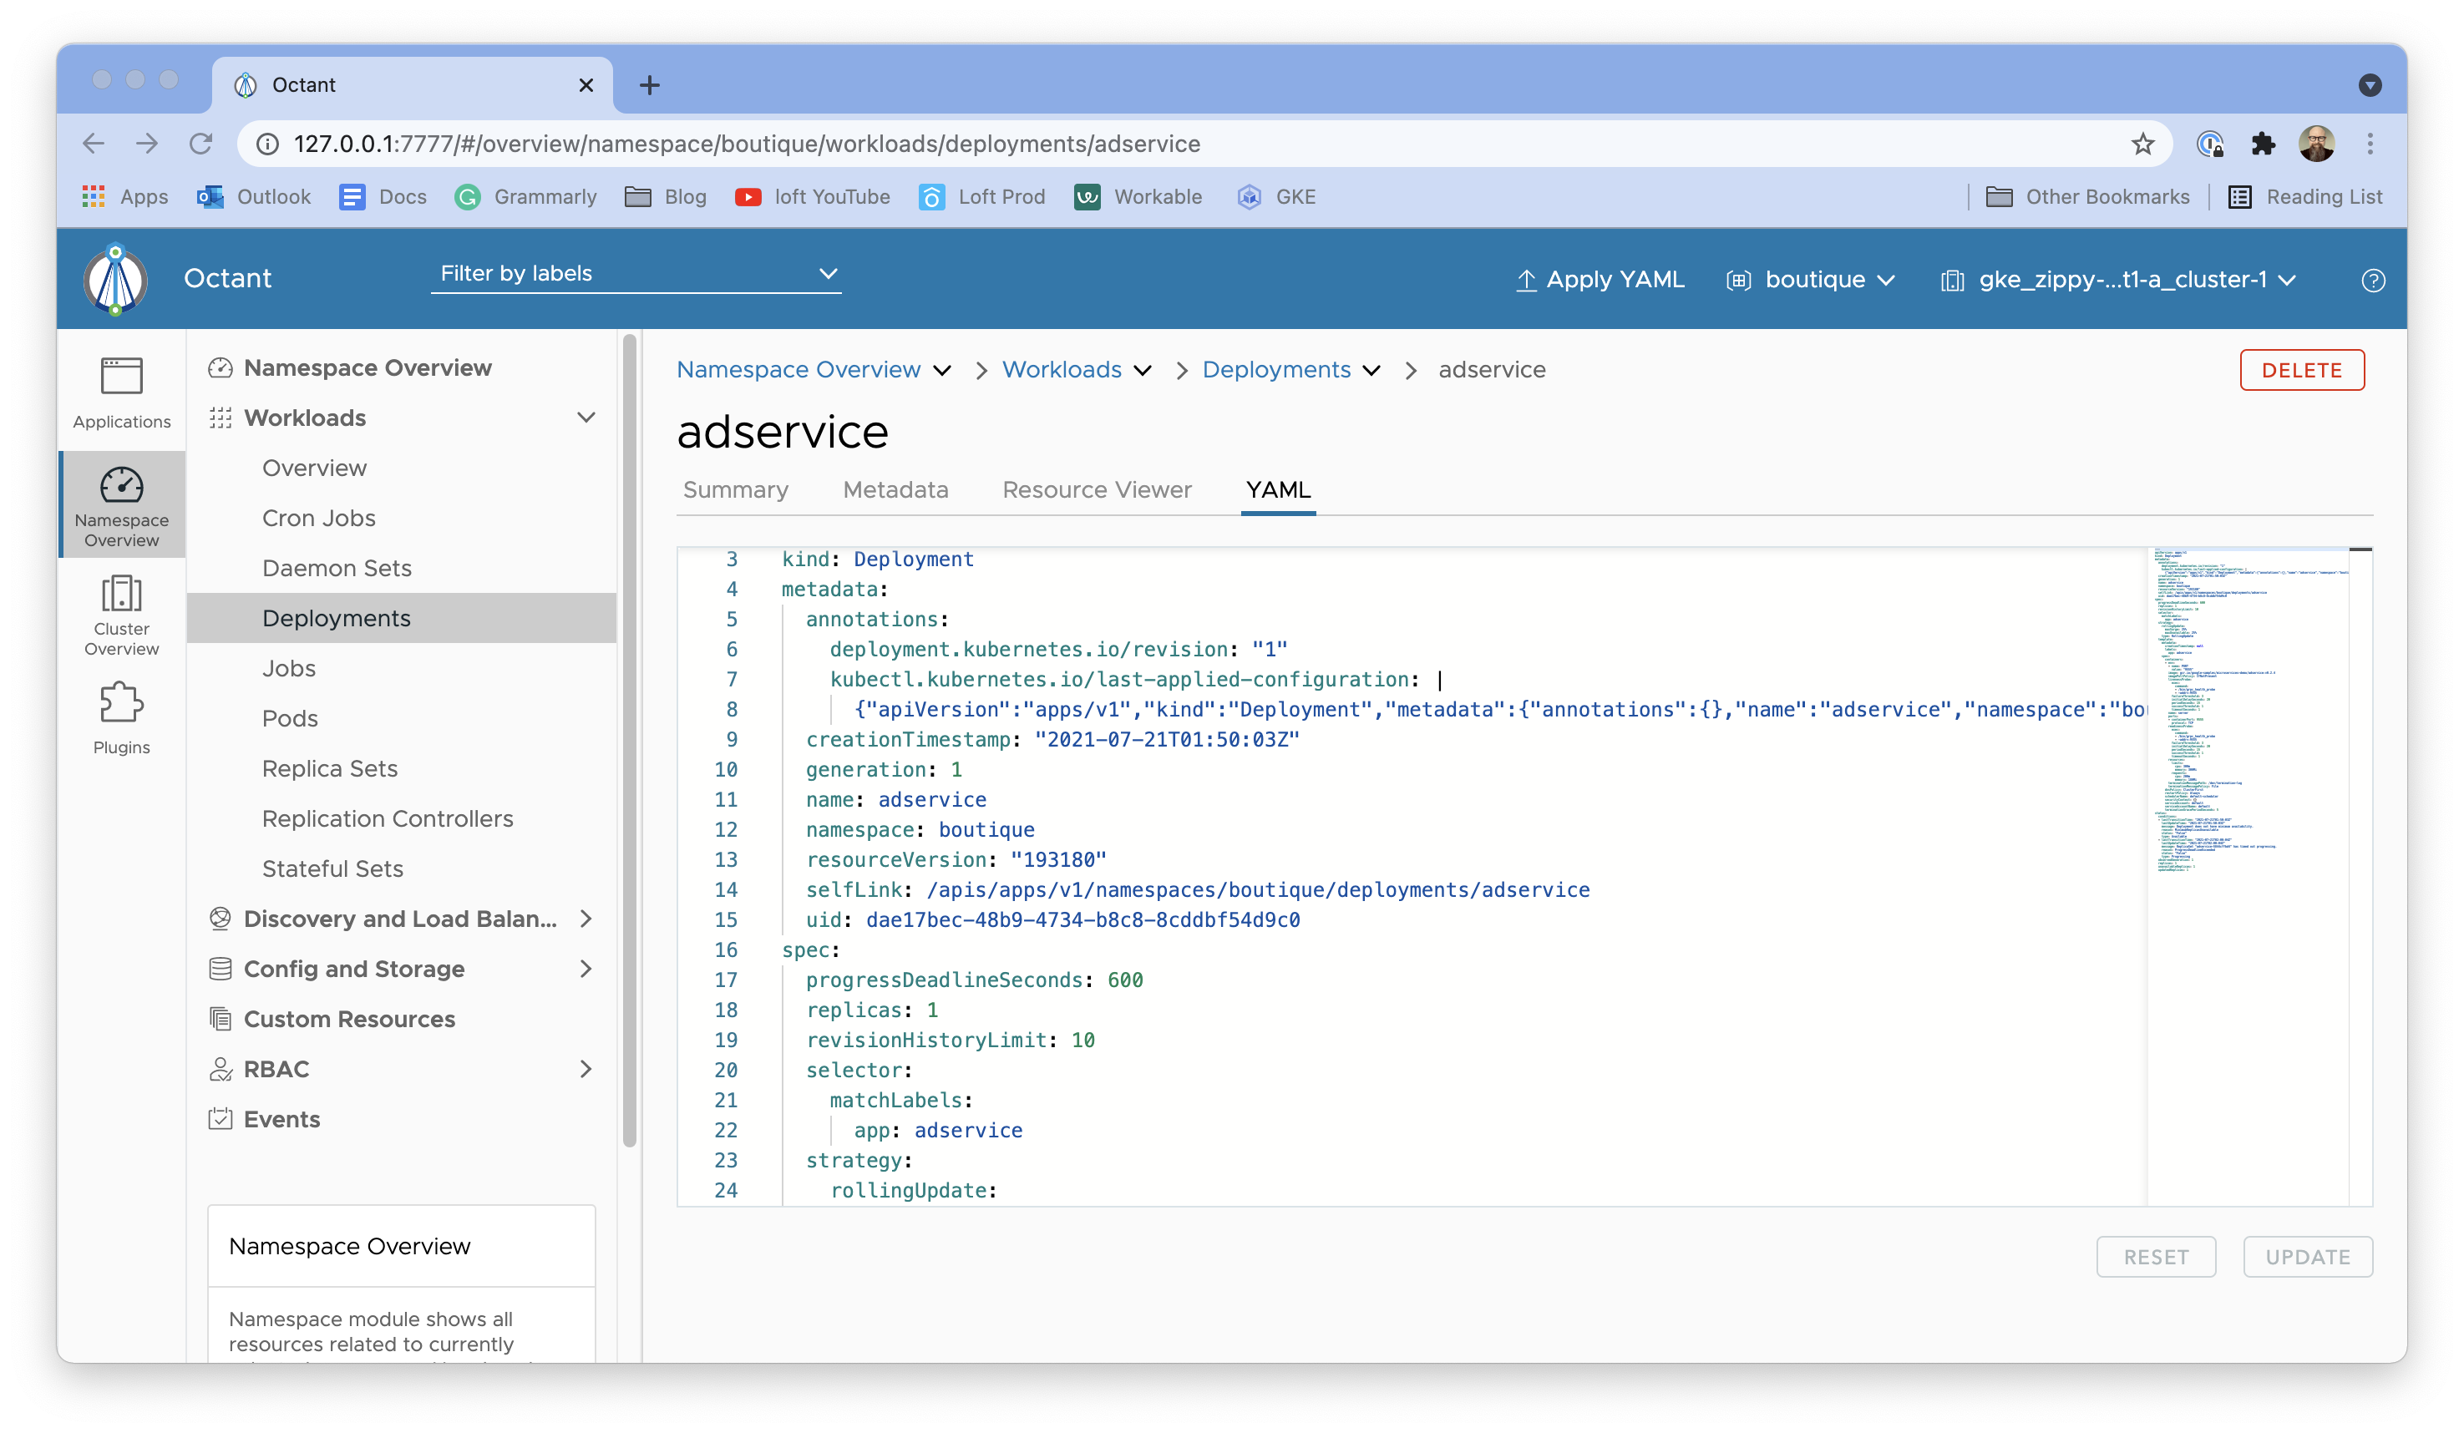Open the cluster context selector dropdown
This screenshot has width=2464, height=1433.
coord(2118,280)
